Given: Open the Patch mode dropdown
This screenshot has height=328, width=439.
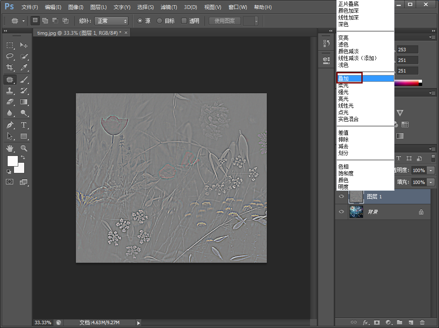Looking at the screenshot, I should pos(111,21).
